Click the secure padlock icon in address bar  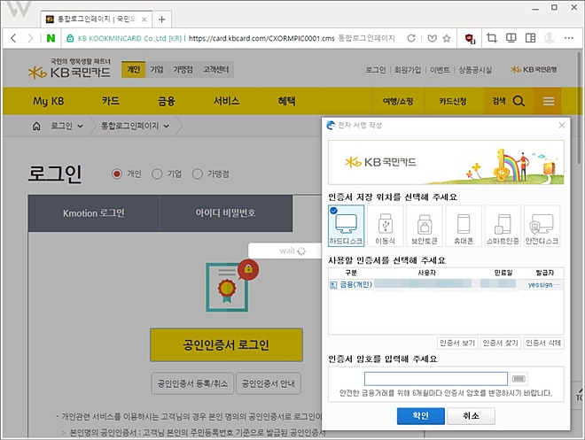click(70, 38)
